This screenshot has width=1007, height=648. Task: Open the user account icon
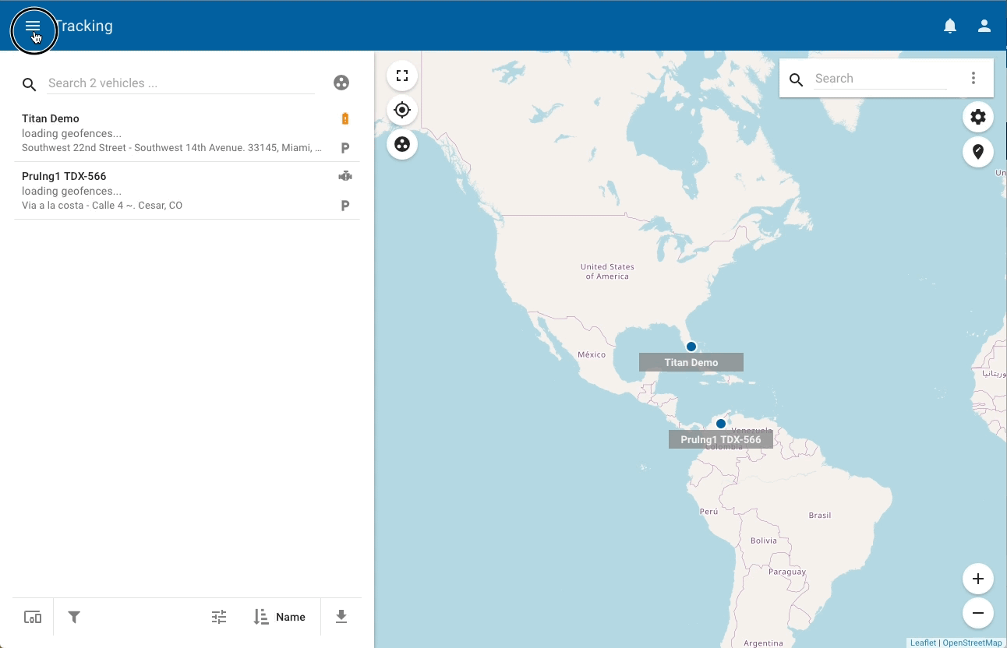984,26
